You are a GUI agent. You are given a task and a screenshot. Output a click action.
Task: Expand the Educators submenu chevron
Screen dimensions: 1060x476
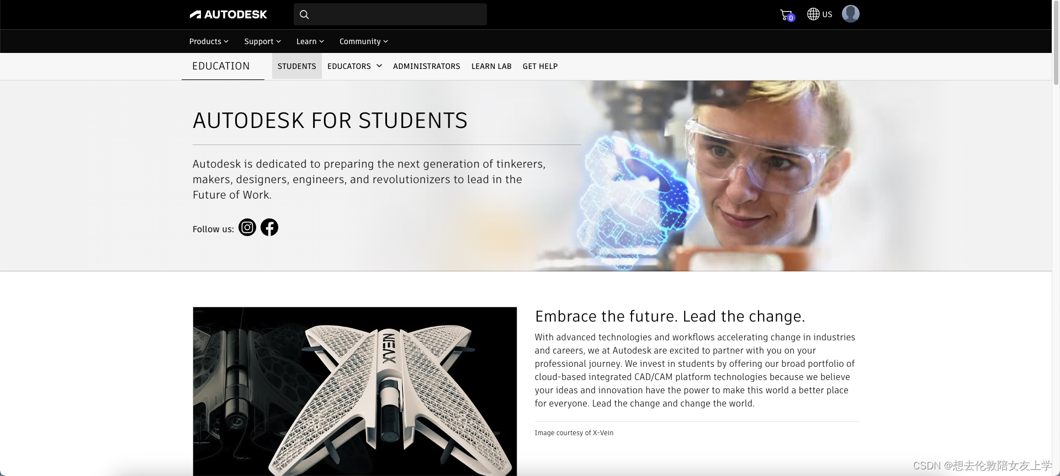point(379,66)
